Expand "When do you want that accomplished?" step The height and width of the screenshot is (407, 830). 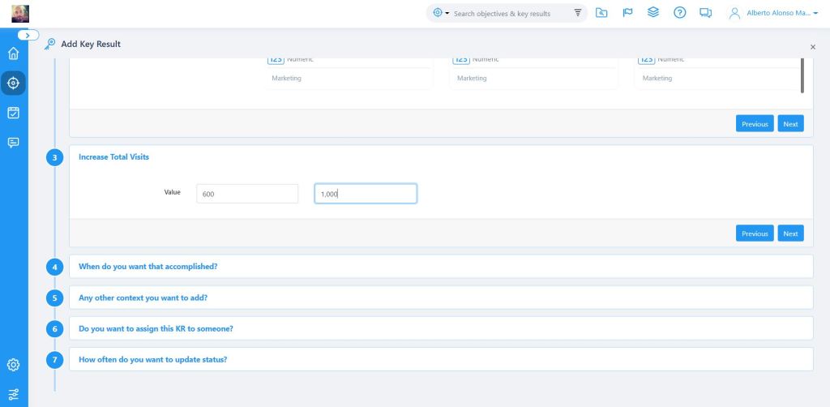click(148, 266)
